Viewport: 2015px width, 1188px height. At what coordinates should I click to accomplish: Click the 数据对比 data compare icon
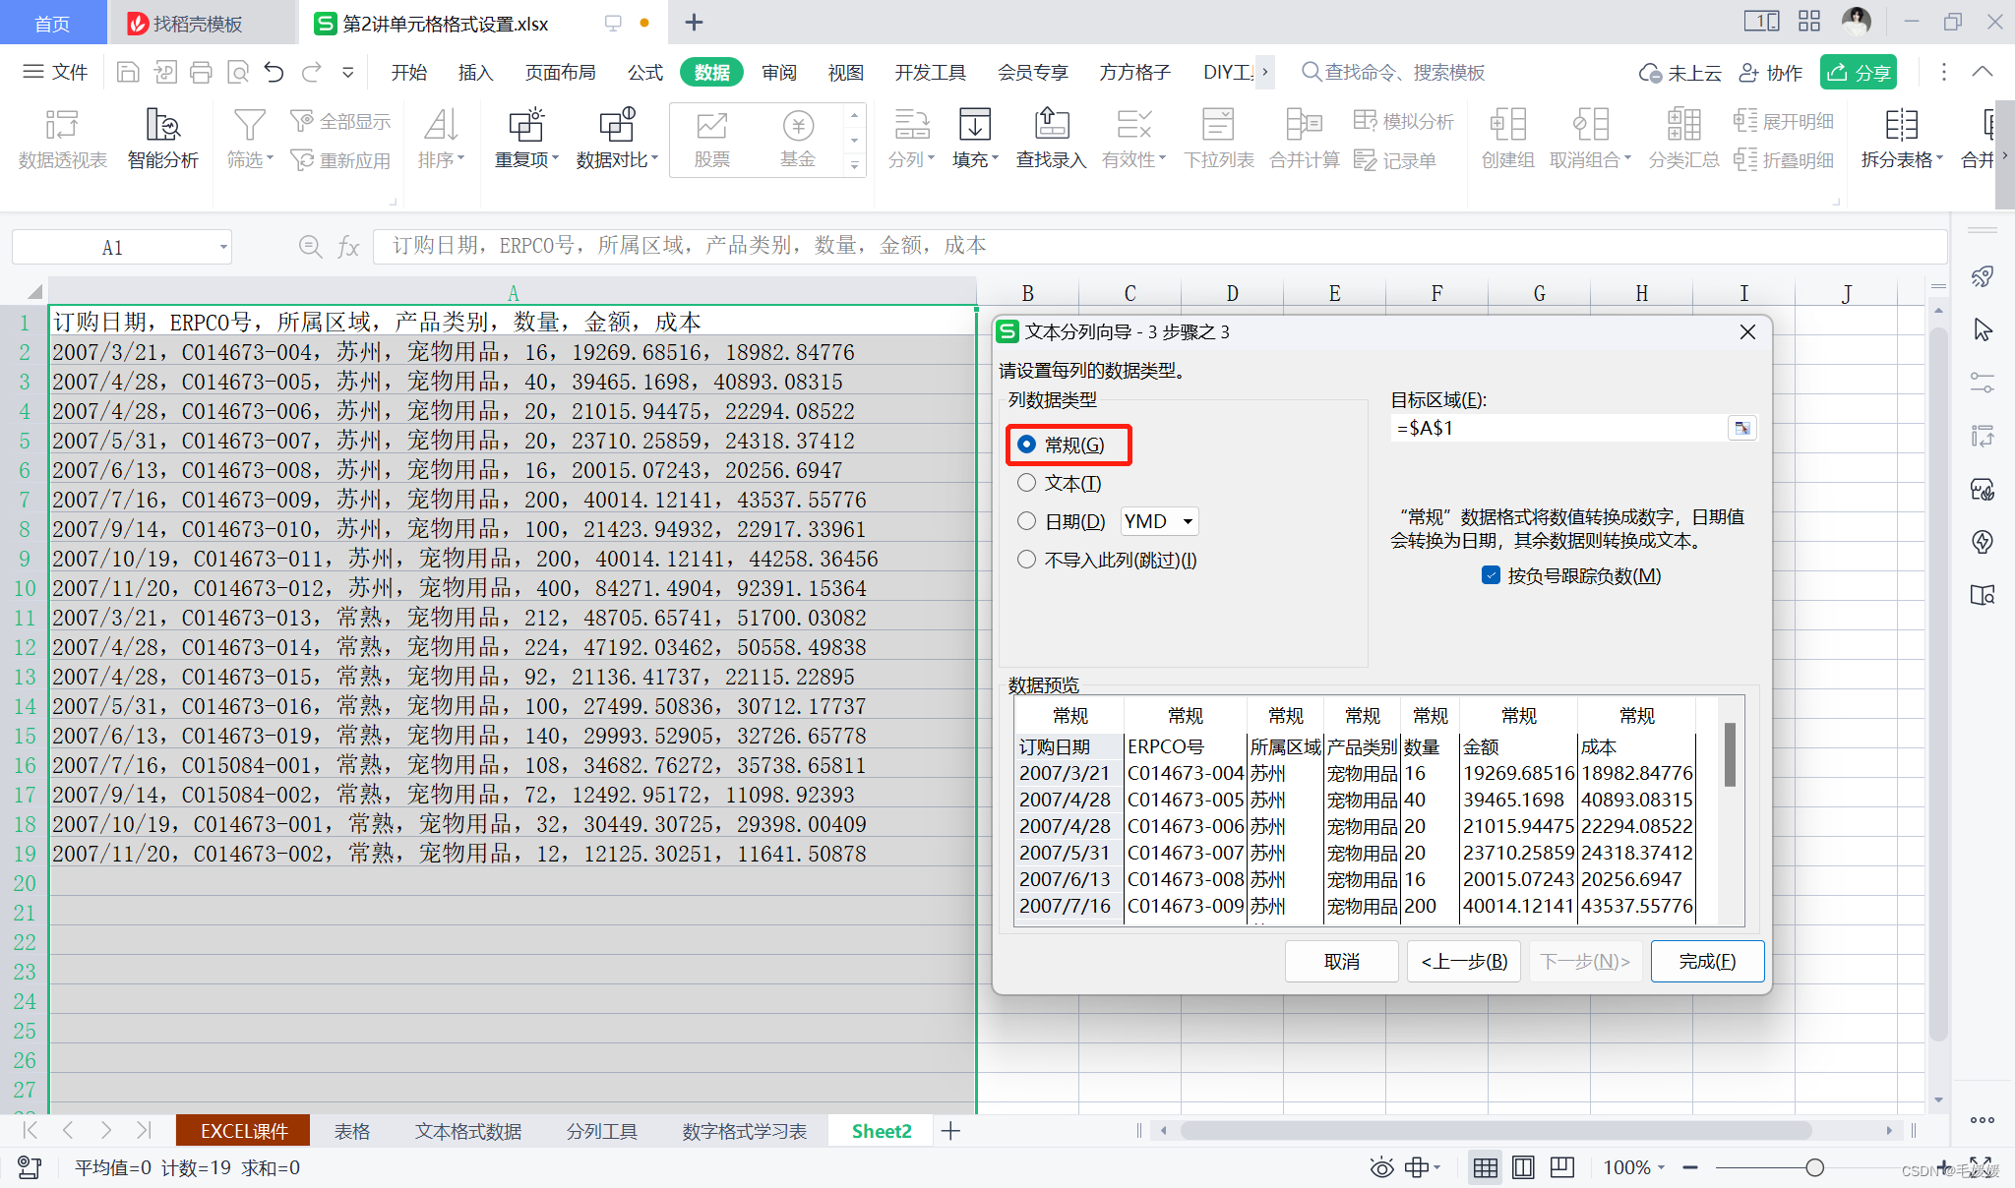coord(616,125)
